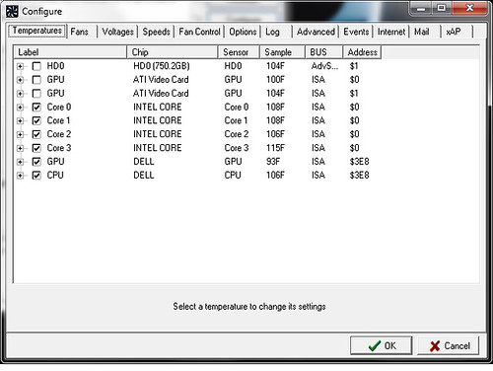Click the AdvS... bus value
The width and height of the screenshot is (493, 371).
(324, 66)
